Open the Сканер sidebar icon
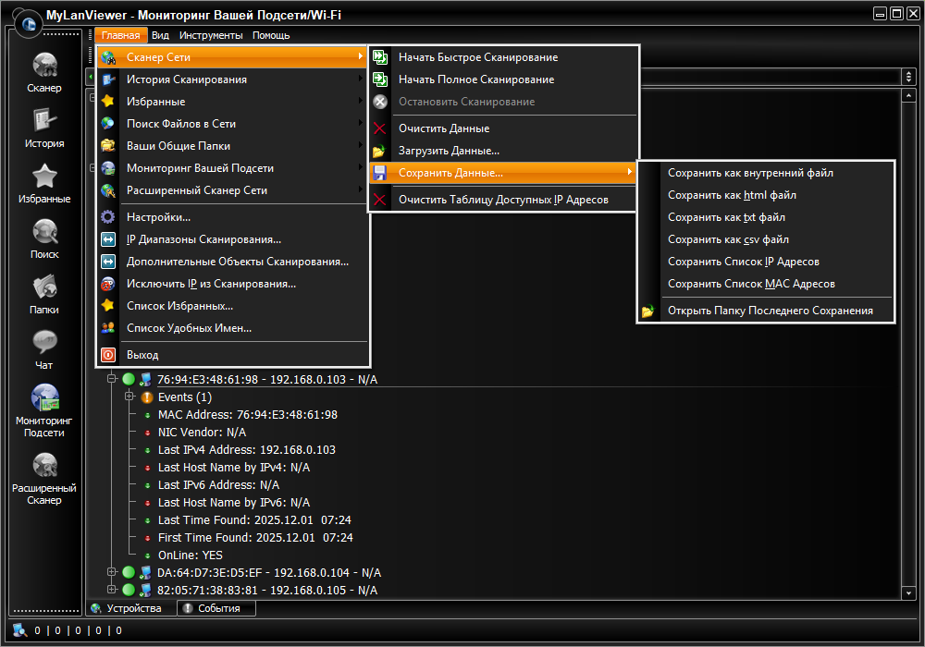Screen dimensions: 925x647 pos(44,66)
